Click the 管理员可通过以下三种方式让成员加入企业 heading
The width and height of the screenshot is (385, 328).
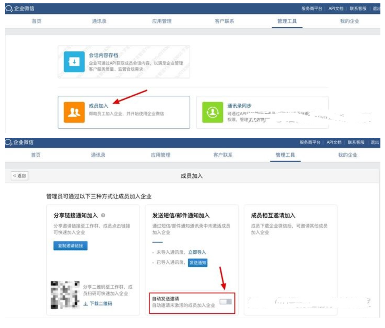99,196
